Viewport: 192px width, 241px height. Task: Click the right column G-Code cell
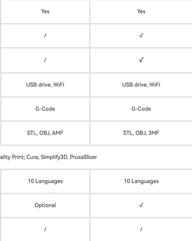coord(141,109)
